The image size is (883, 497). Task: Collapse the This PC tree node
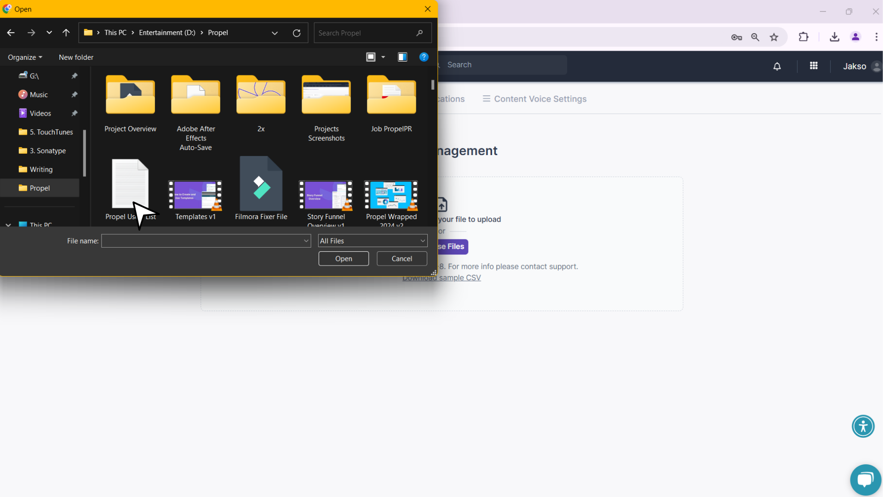click(8, 225)
